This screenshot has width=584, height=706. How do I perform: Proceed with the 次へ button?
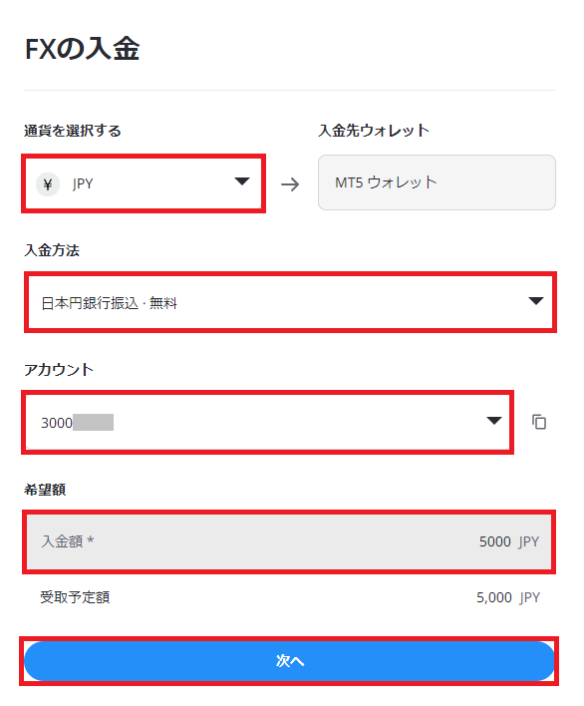(x=289, y=661)
